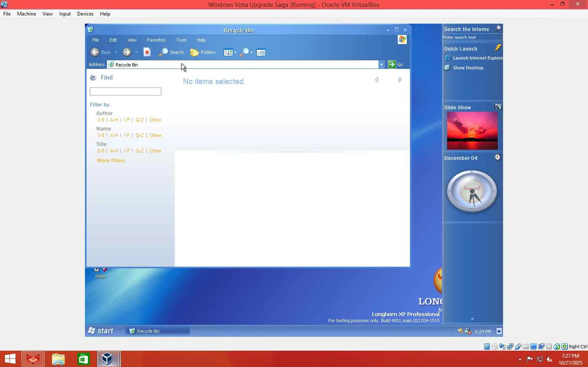Click the Quick Launch lightning bolt icon
Viewport: 588px width, 367px height.
pyautogui.click(x=498, y=48)
